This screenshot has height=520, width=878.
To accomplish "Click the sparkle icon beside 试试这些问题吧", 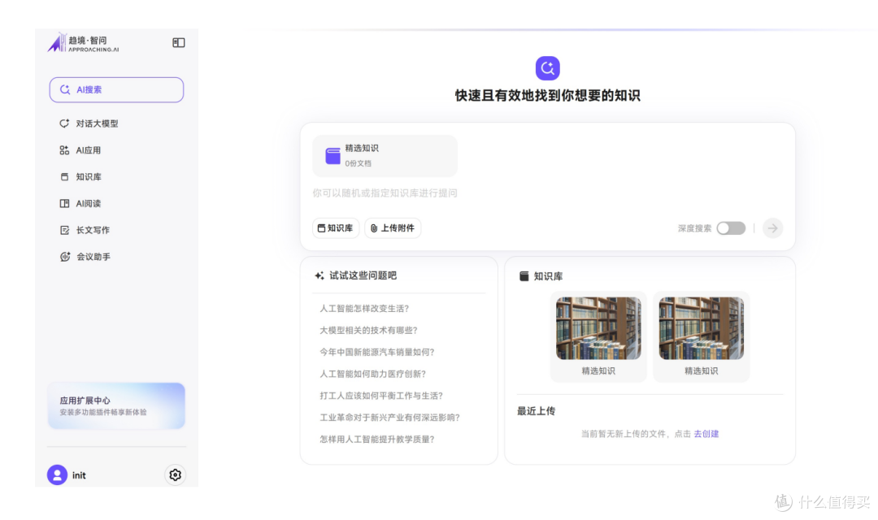I will [x=319, y=275].
